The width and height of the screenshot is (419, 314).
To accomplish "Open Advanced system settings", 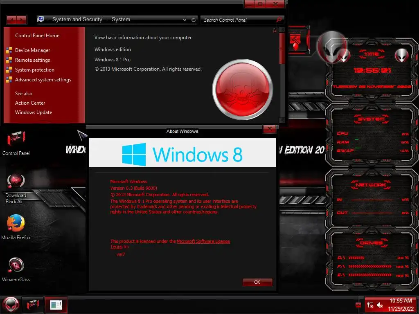I will coord(43,80).
